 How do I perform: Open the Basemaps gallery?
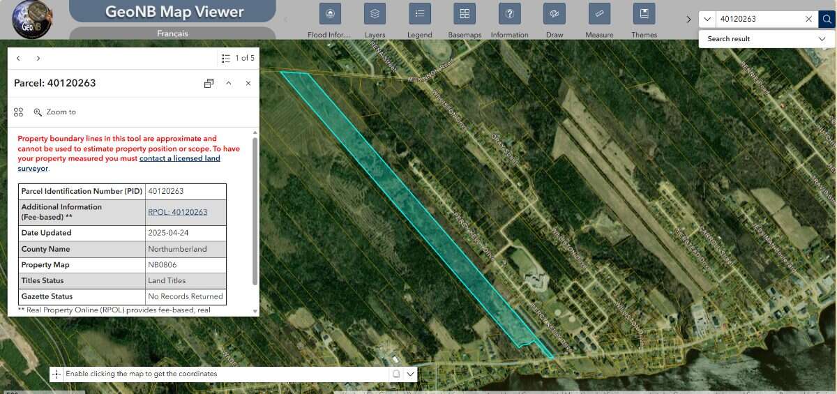465,14
